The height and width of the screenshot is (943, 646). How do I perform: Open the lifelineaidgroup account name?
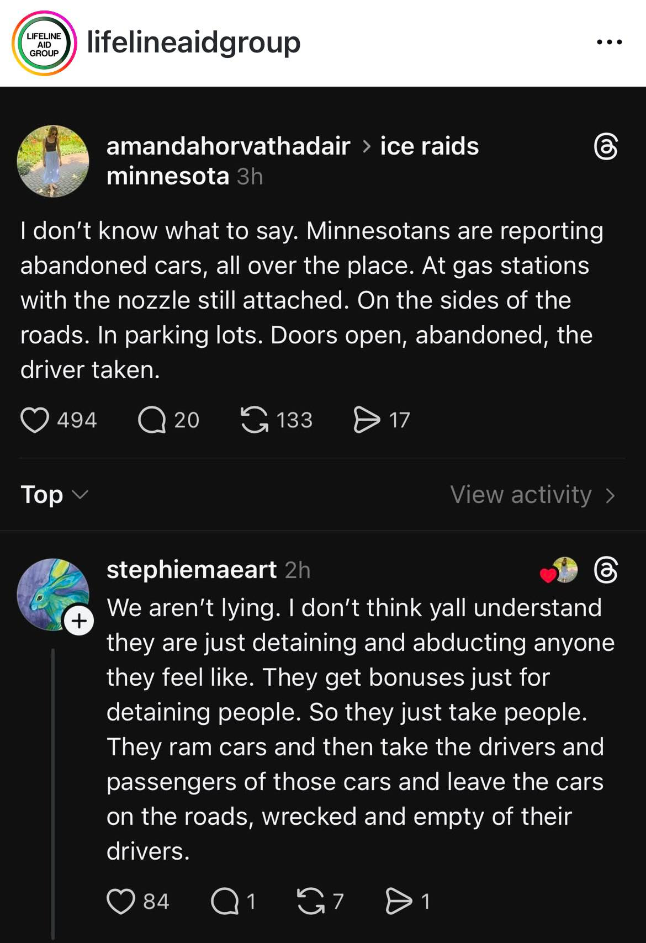point(193,42)
